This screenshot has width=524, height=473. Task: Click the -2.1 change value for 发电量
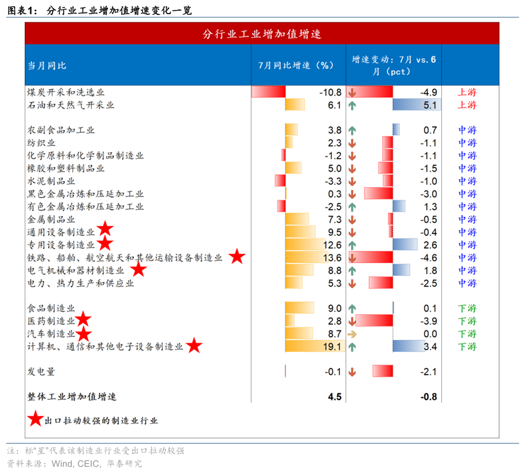[428, 372]
